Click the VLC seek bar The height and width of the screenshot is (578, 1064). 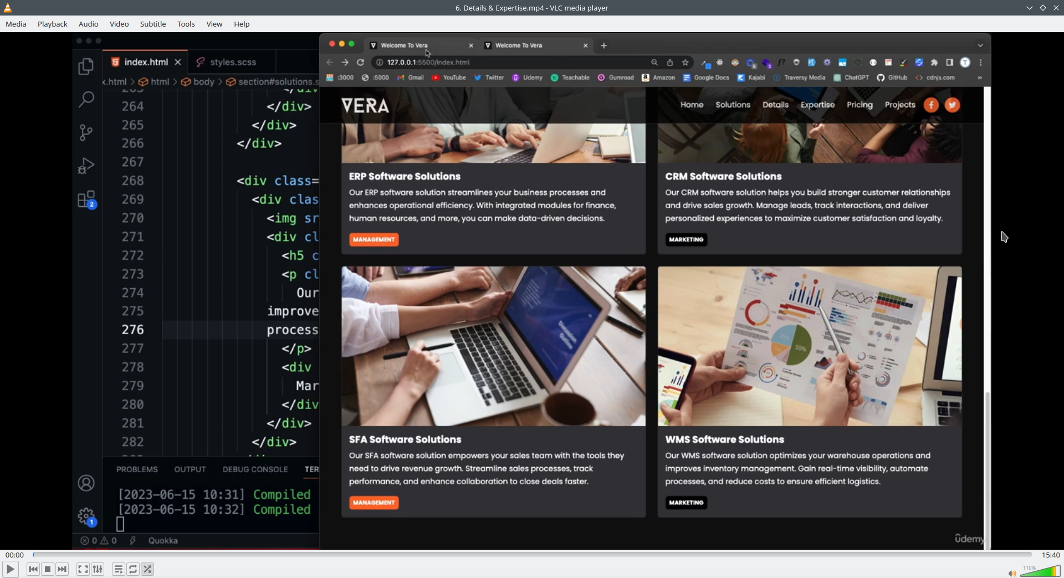(x=532, y=555)
